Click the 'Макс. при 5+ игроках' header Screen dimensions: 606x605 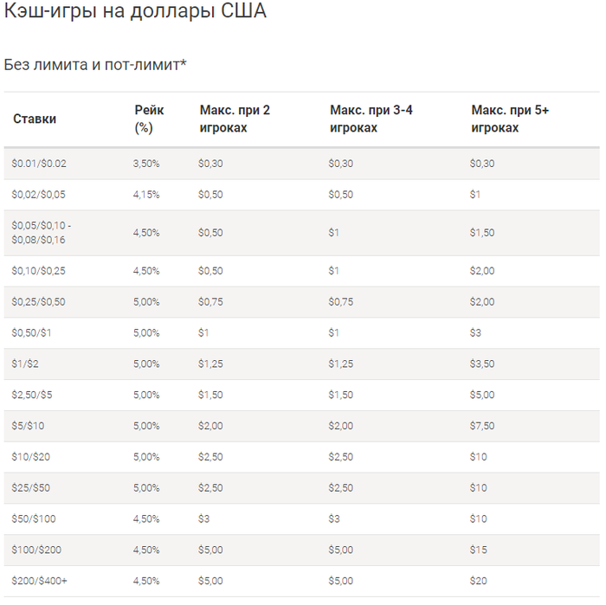pos(510,119)
